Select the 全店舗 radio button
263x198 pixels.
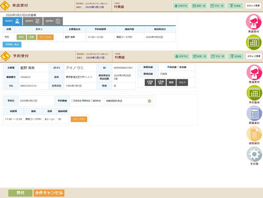[178, 67]
